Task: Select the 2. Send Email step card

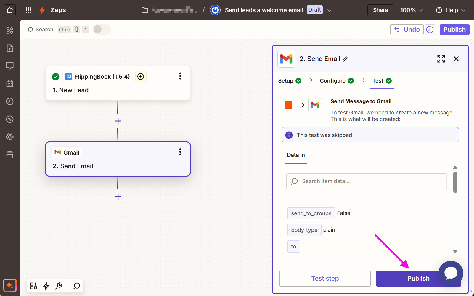Action: click(118, 159)
